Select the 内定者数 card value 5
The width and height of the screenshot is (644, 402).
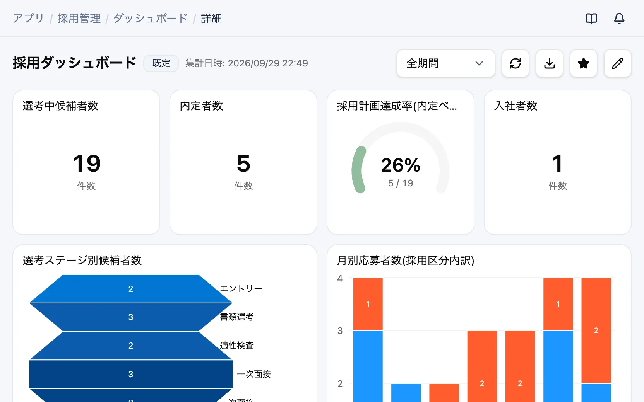point(243,164)
